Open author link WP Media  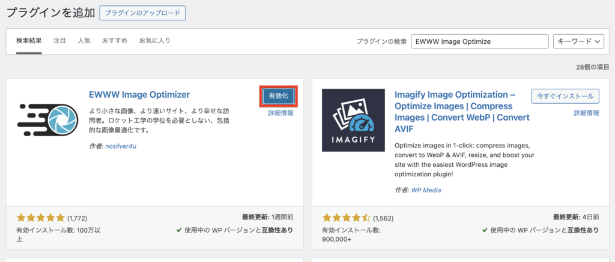(426, 190)
